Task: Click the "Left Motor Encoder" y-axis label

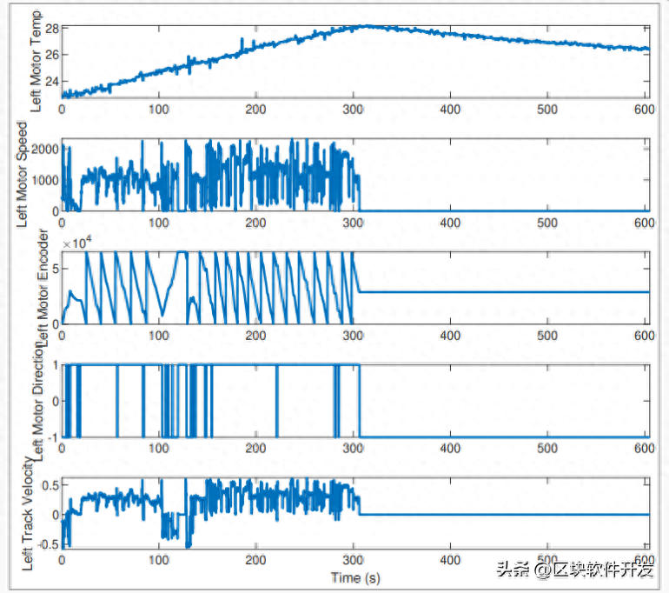Action: [36, 294]
